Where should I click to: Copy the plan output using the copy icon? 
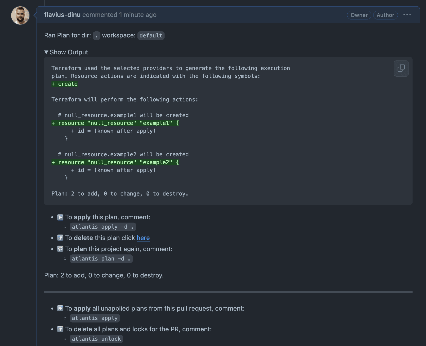pyautogui.click(x=401, y=69)
